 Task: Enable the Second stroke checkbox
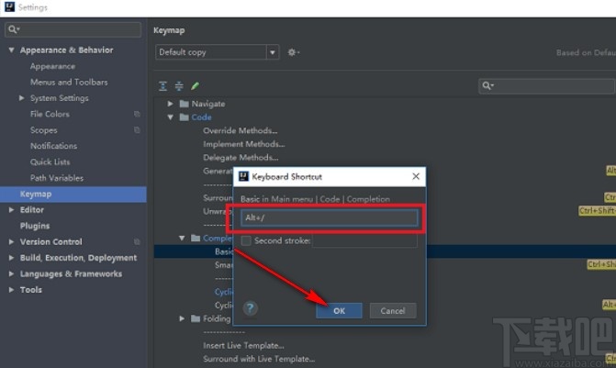[x=246, y=240]
